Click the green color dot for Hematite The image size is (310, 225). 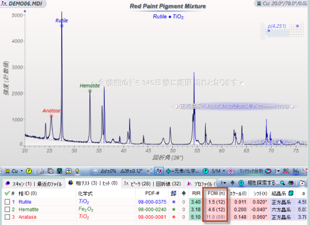[x=174, y=210]
